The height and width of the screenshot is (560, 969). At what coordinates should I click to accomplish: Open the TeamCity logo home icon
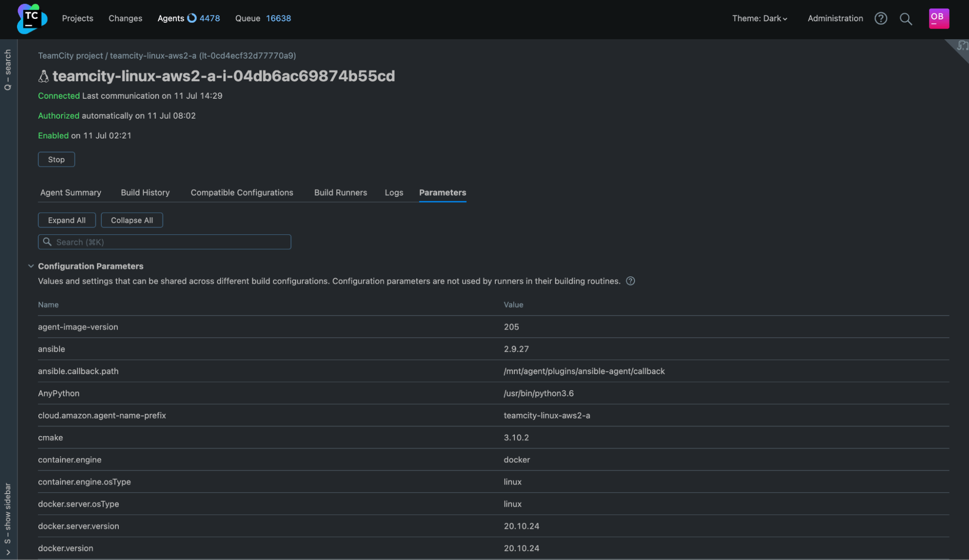(32, 18)
